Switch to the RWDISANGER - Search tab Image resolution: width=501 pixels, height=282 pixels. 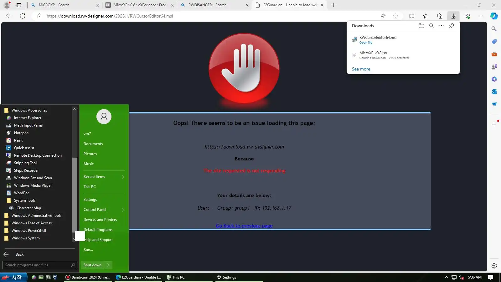click(214, 5)
